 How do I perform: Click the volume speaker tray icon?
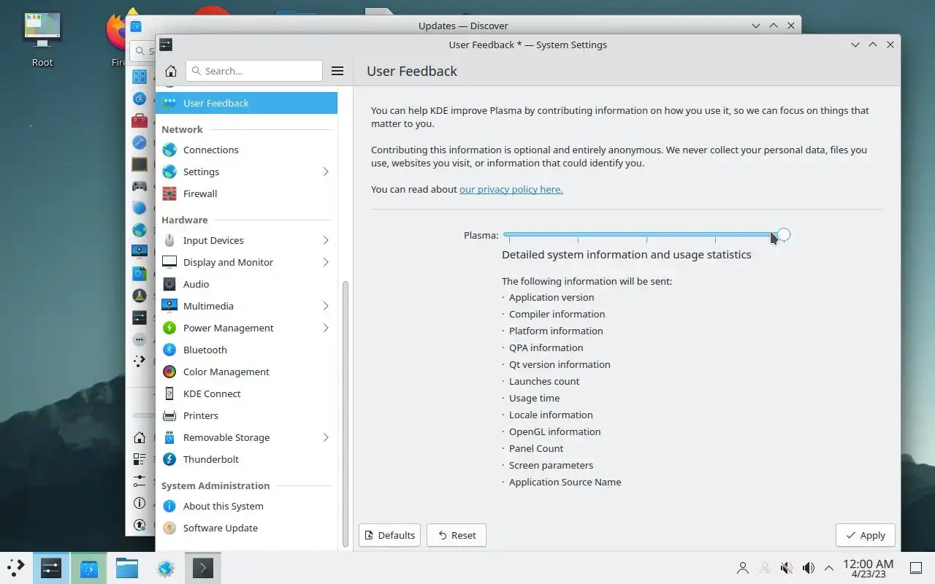[x=809, y=568]
